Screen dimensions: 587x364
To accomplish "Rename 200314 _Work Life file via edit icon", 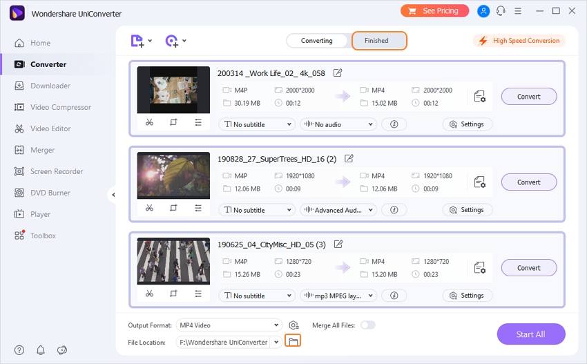I will click(x=337, y=73).
